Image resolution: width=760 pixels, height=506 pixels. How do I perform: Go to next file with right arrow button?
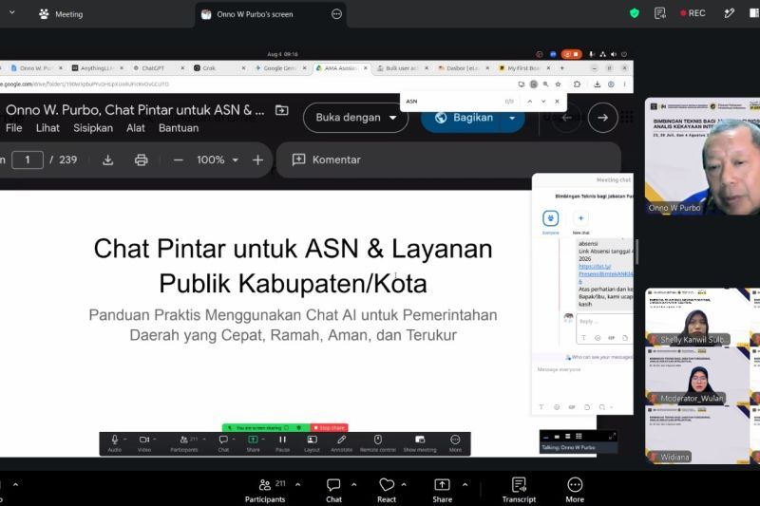(x=602, y=117)
